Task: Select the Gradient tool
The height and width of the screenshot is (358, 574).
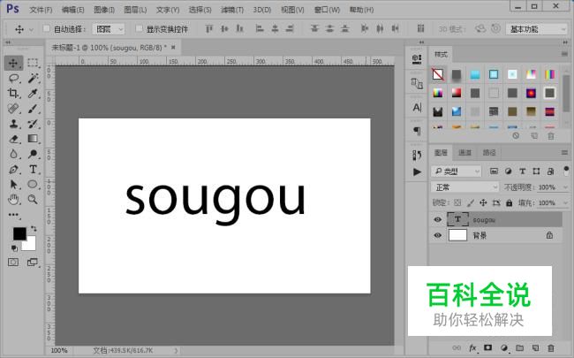Action: pyautogui.click(x=33, y=139)
